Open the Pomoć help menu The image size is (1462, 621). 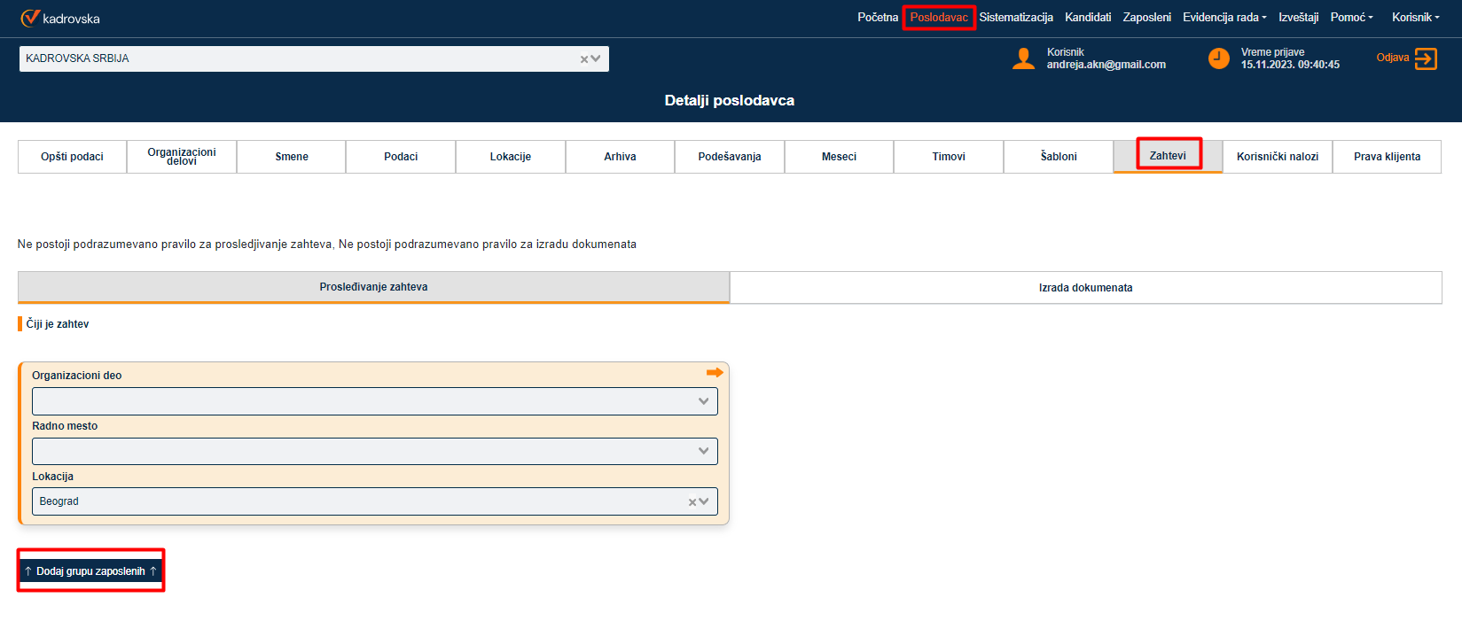coord(1351,18)
